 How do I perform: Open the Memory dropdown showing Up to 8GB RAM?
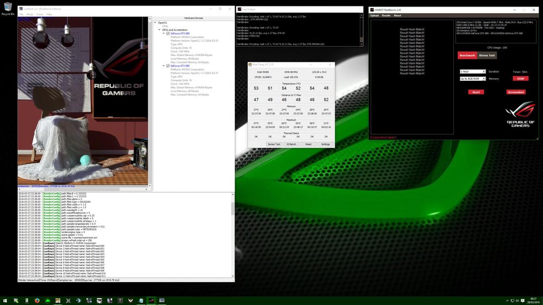pyautogui.click(x=473, y=79)
